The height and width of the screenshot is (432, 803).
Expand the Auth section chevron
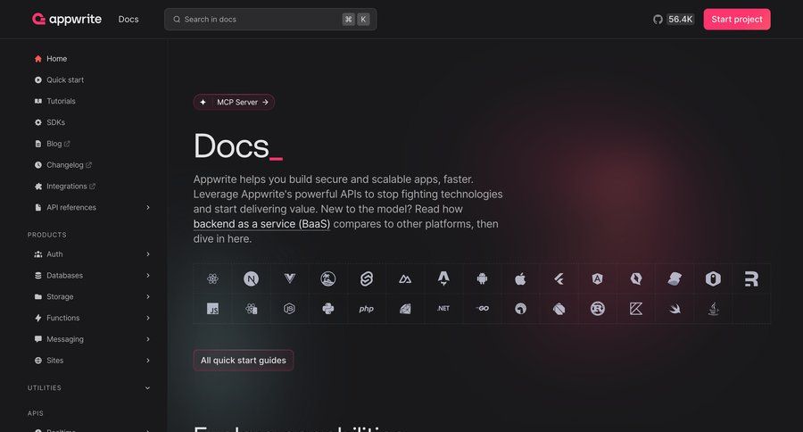[148, 254]
